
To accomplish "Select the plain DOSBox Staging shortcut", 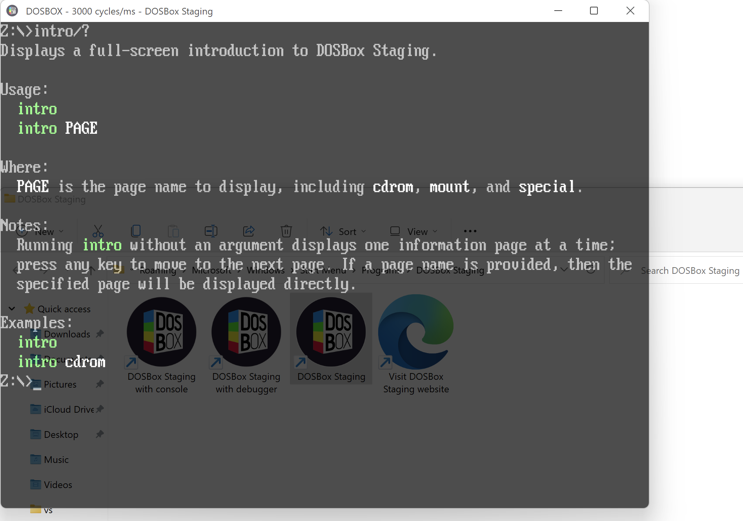I will tap(331, 339).
